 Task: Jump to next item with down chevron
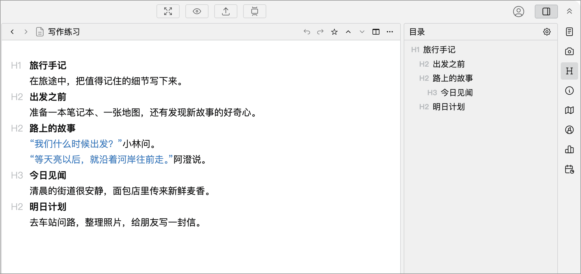point(362,32)
